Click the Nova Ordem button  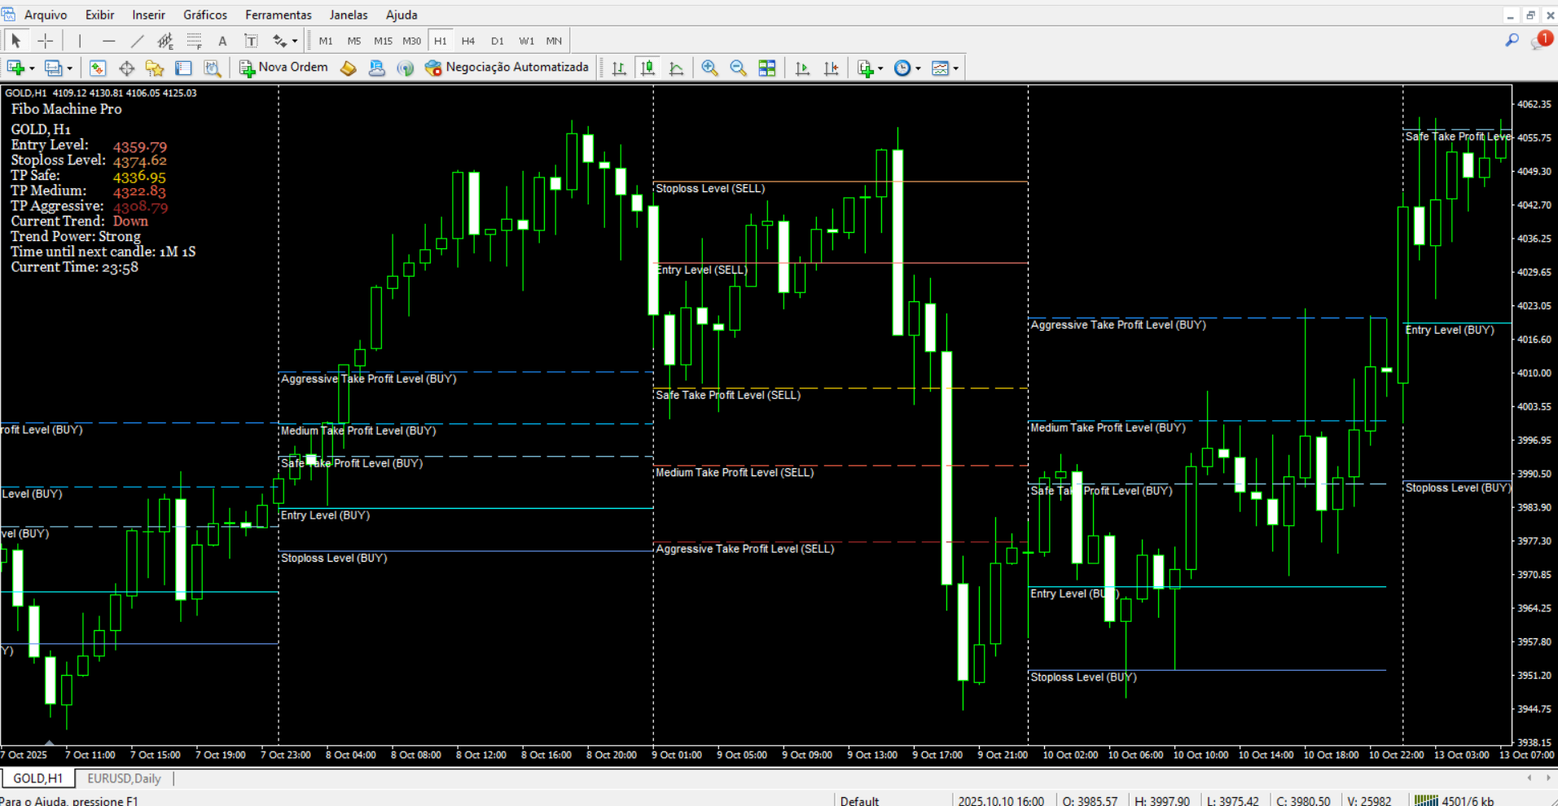pos(283,68)
